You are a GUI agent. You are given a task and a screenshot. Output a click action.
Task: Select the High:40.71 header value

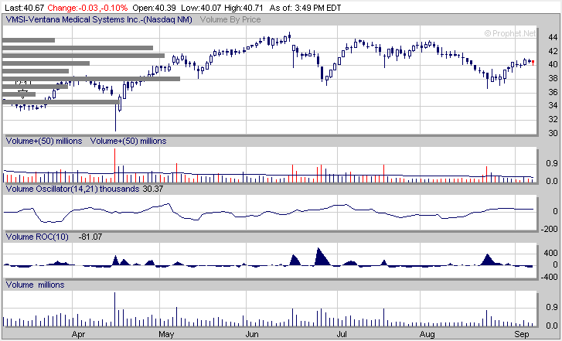click(244, 8)
